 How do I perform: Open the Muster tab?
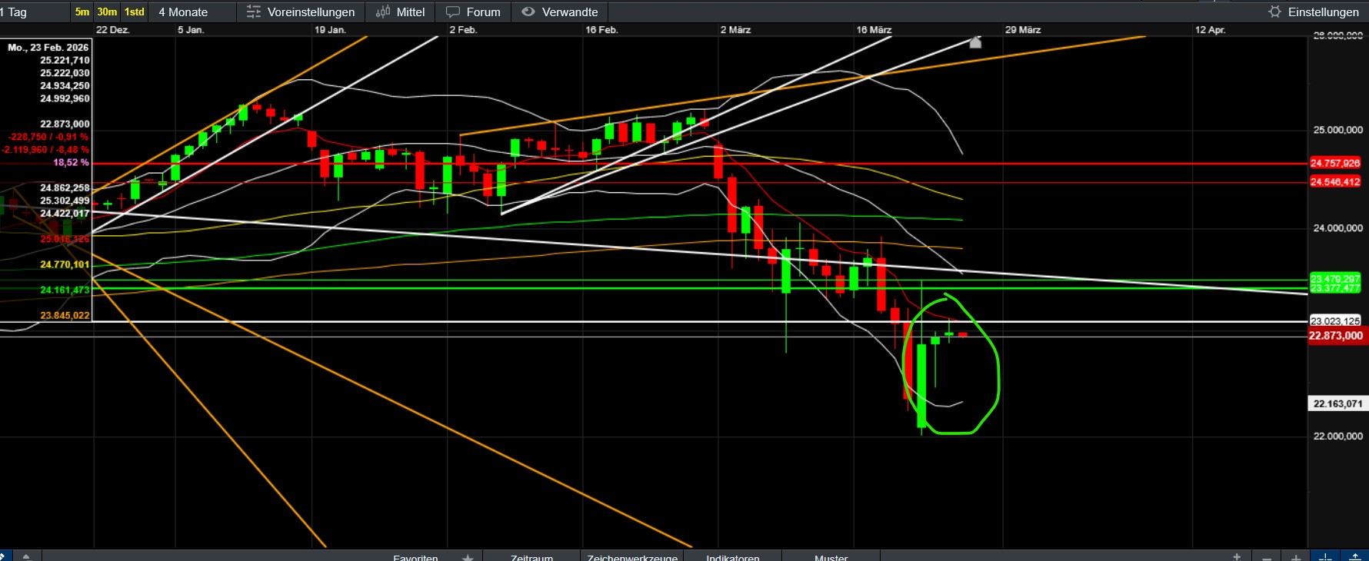(831, 557)
